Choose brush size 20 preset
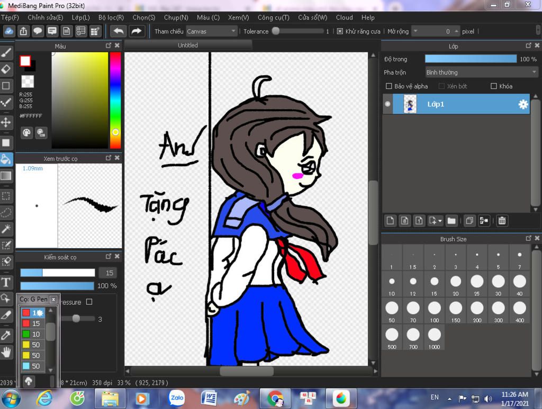 click(x=456, y=285)
